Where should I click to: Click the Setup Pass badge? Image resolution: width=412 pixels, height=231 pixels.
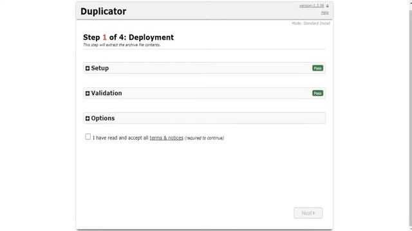click(x=317, y=68)
